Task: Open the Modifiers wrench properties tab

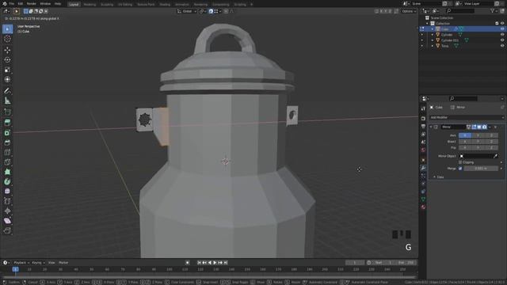Action: [423, 168]
